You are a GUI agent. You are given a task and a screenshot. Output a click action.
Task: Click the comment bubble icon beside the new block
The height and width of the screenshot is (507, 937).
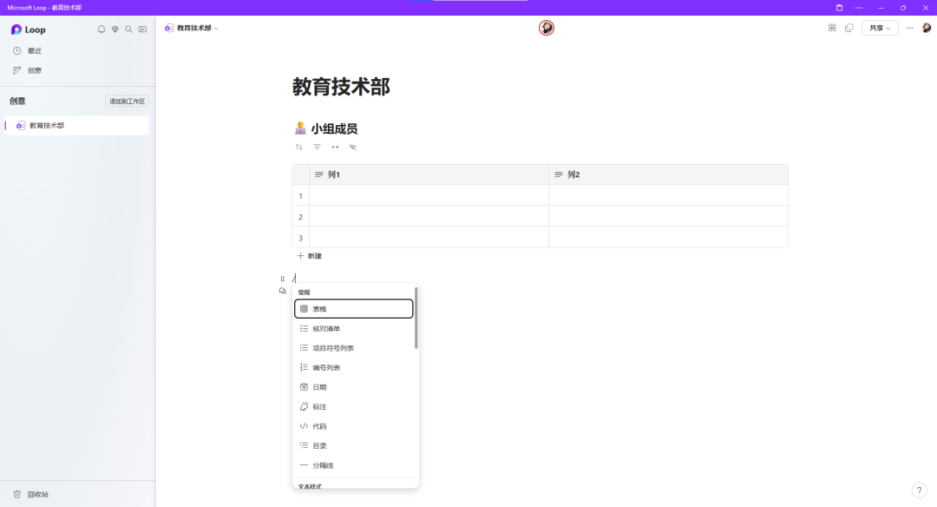click(x=282, y=289)
